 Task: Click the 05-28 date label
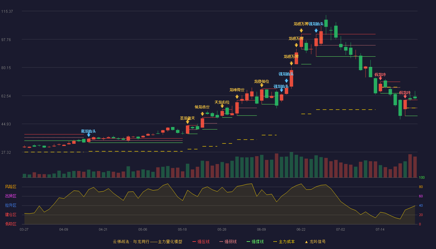pos(222,229)
